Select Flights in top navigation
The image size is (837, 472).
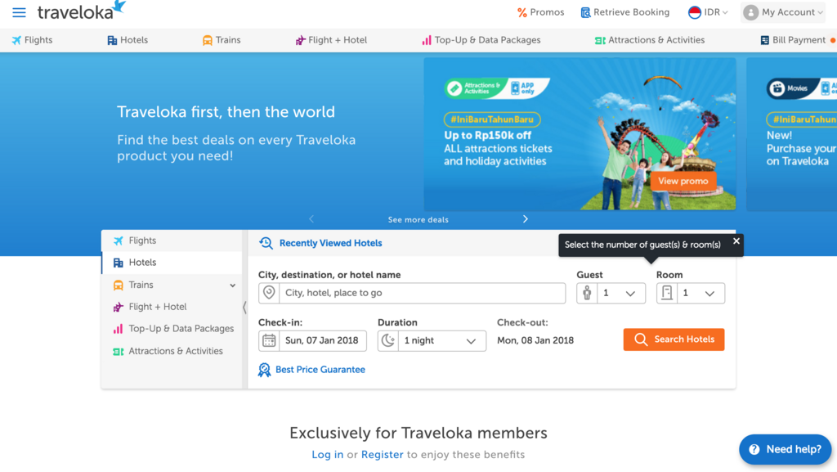[33, 40]
